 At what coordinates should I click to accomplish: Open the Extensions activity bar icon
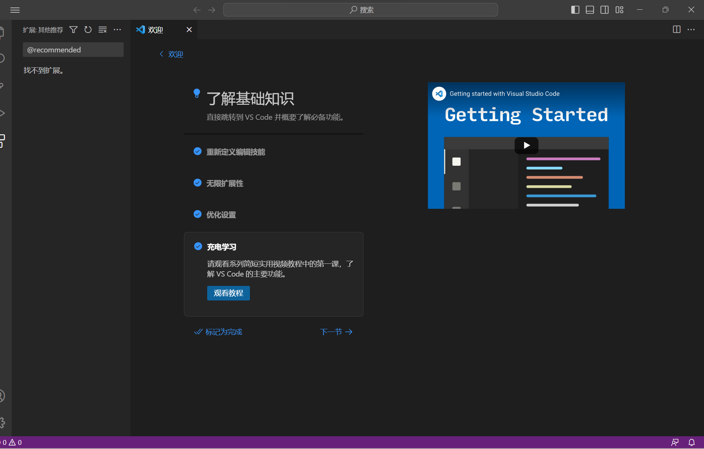[x=2, y=141]
